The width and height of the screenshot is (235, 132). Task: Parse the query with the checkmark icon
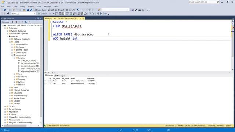coord(53,14)
